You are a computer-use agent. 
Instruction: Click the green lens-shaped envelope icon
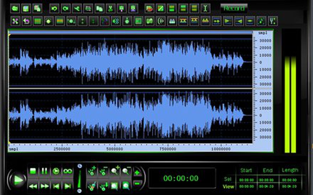(x=250, y=21)
